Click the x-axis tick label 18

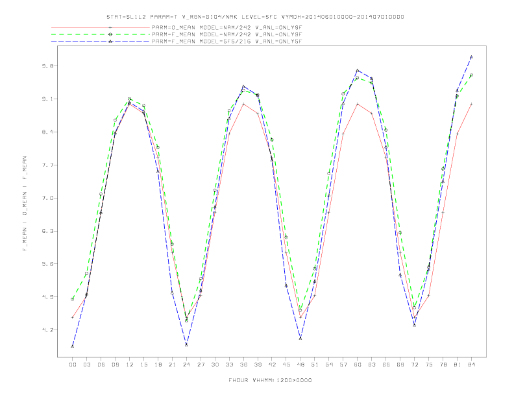pos(158,365)
